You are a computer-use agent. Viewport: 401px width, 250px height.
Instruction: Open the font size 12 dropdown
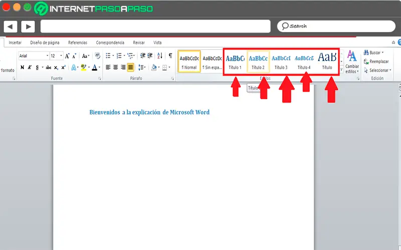(61, 55)
